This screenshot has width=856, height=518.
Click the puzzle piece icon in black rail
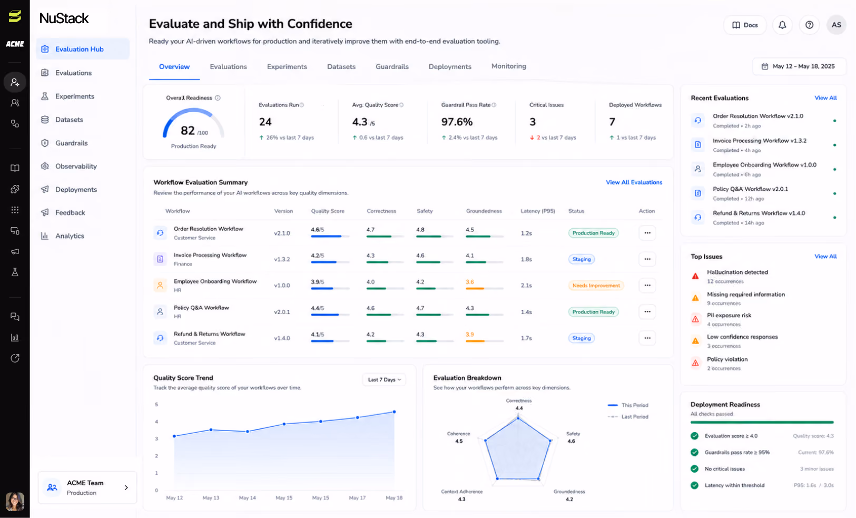[15, 189]
